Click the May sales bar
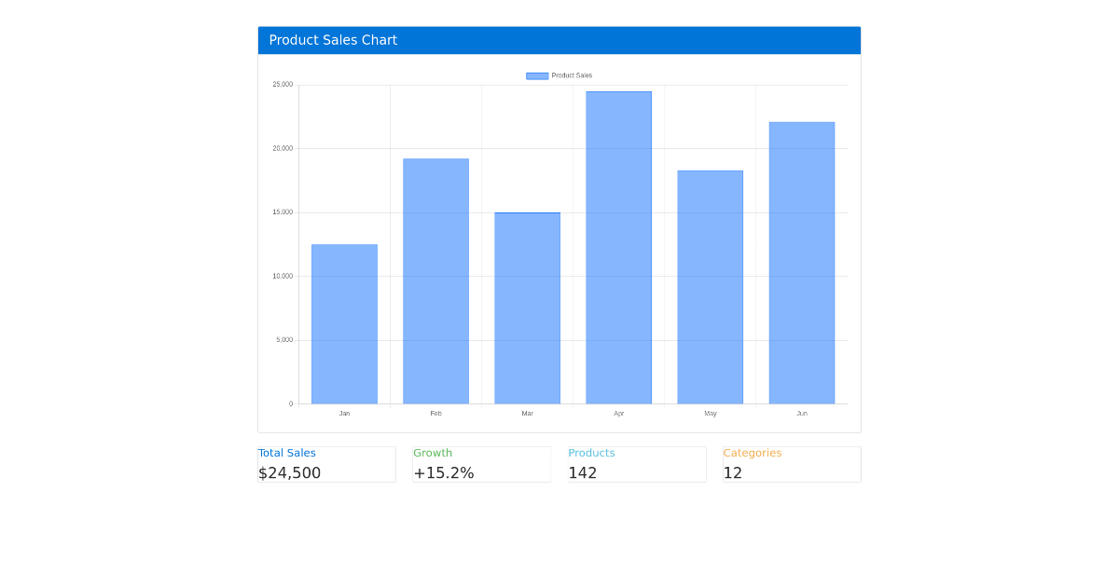The height and width of the screenshot is (587, 1119). (x=710, y=284)
